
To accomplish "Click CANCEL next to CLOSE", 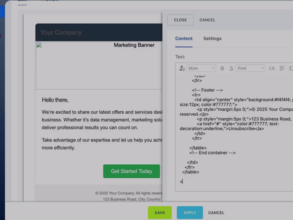I will 207,20.
